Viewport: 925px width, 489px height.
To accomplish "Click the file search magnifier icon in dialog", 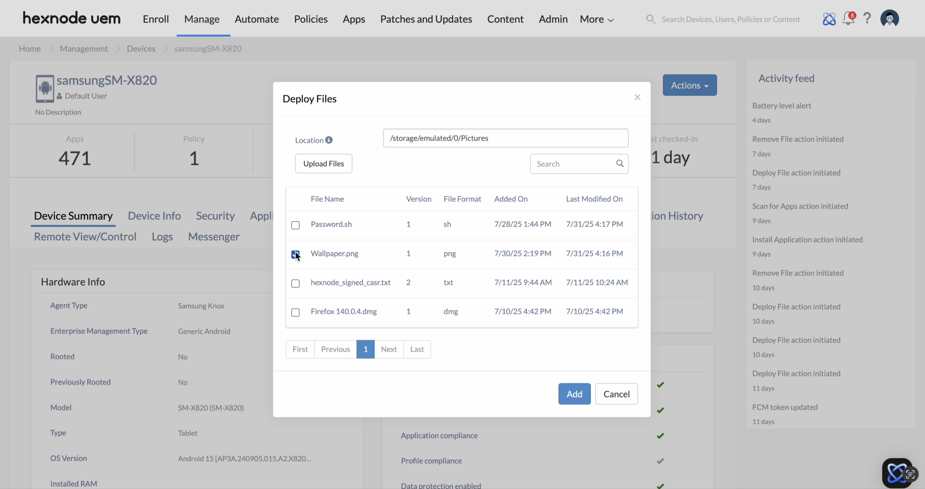I will pos(620,163).
